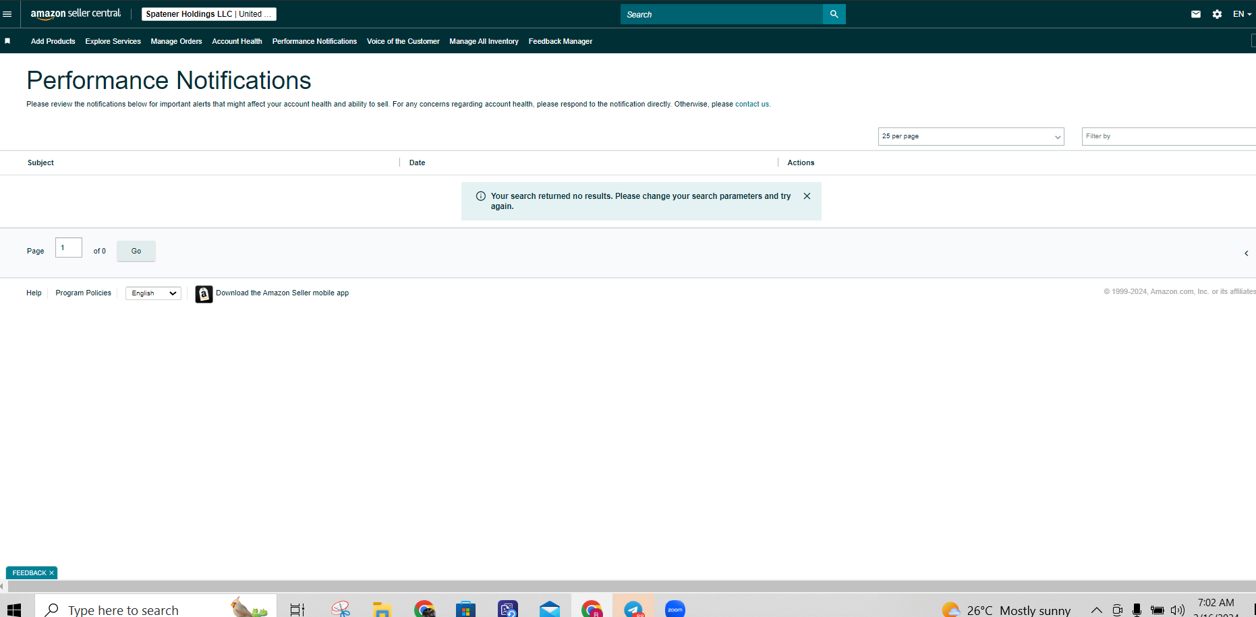Dismiss the no results alert
The image size is (1256, 617).
(807, 196)
